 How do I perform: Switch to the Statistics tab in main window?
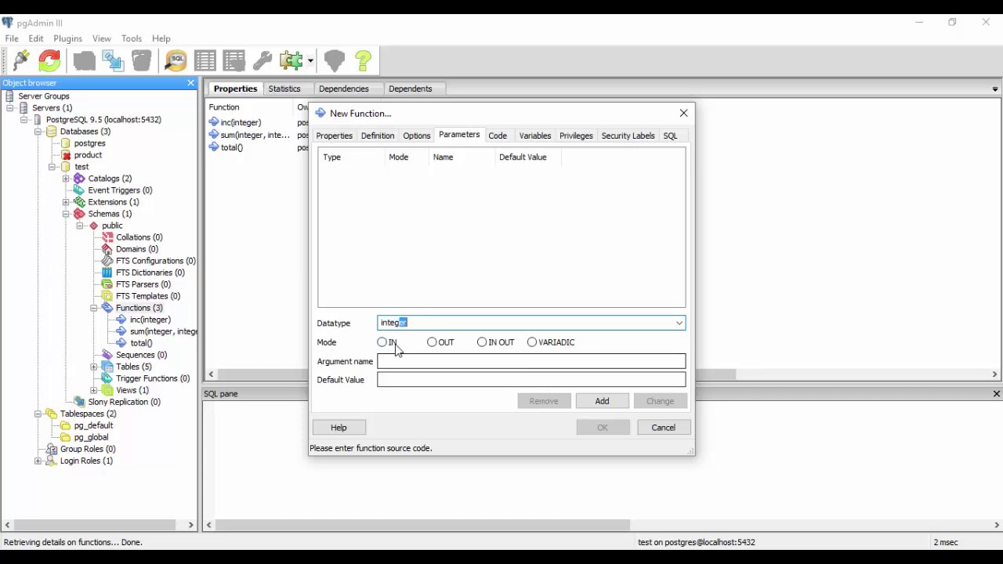[x=284, y=89]
